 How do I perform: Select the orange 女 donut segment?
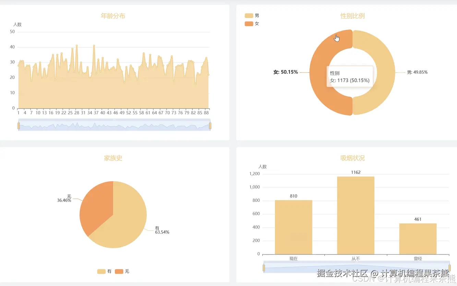pos(319,73)
